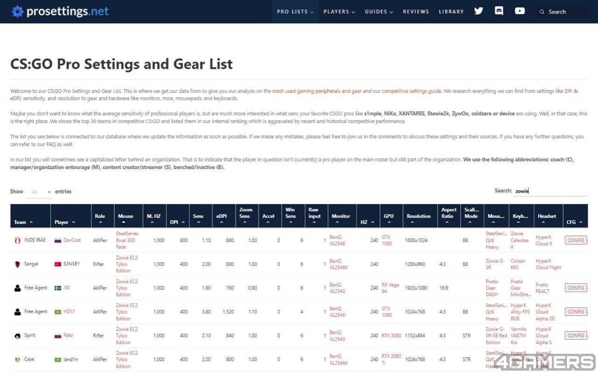
Task: Sort table by Sens column
Action: 201,216
